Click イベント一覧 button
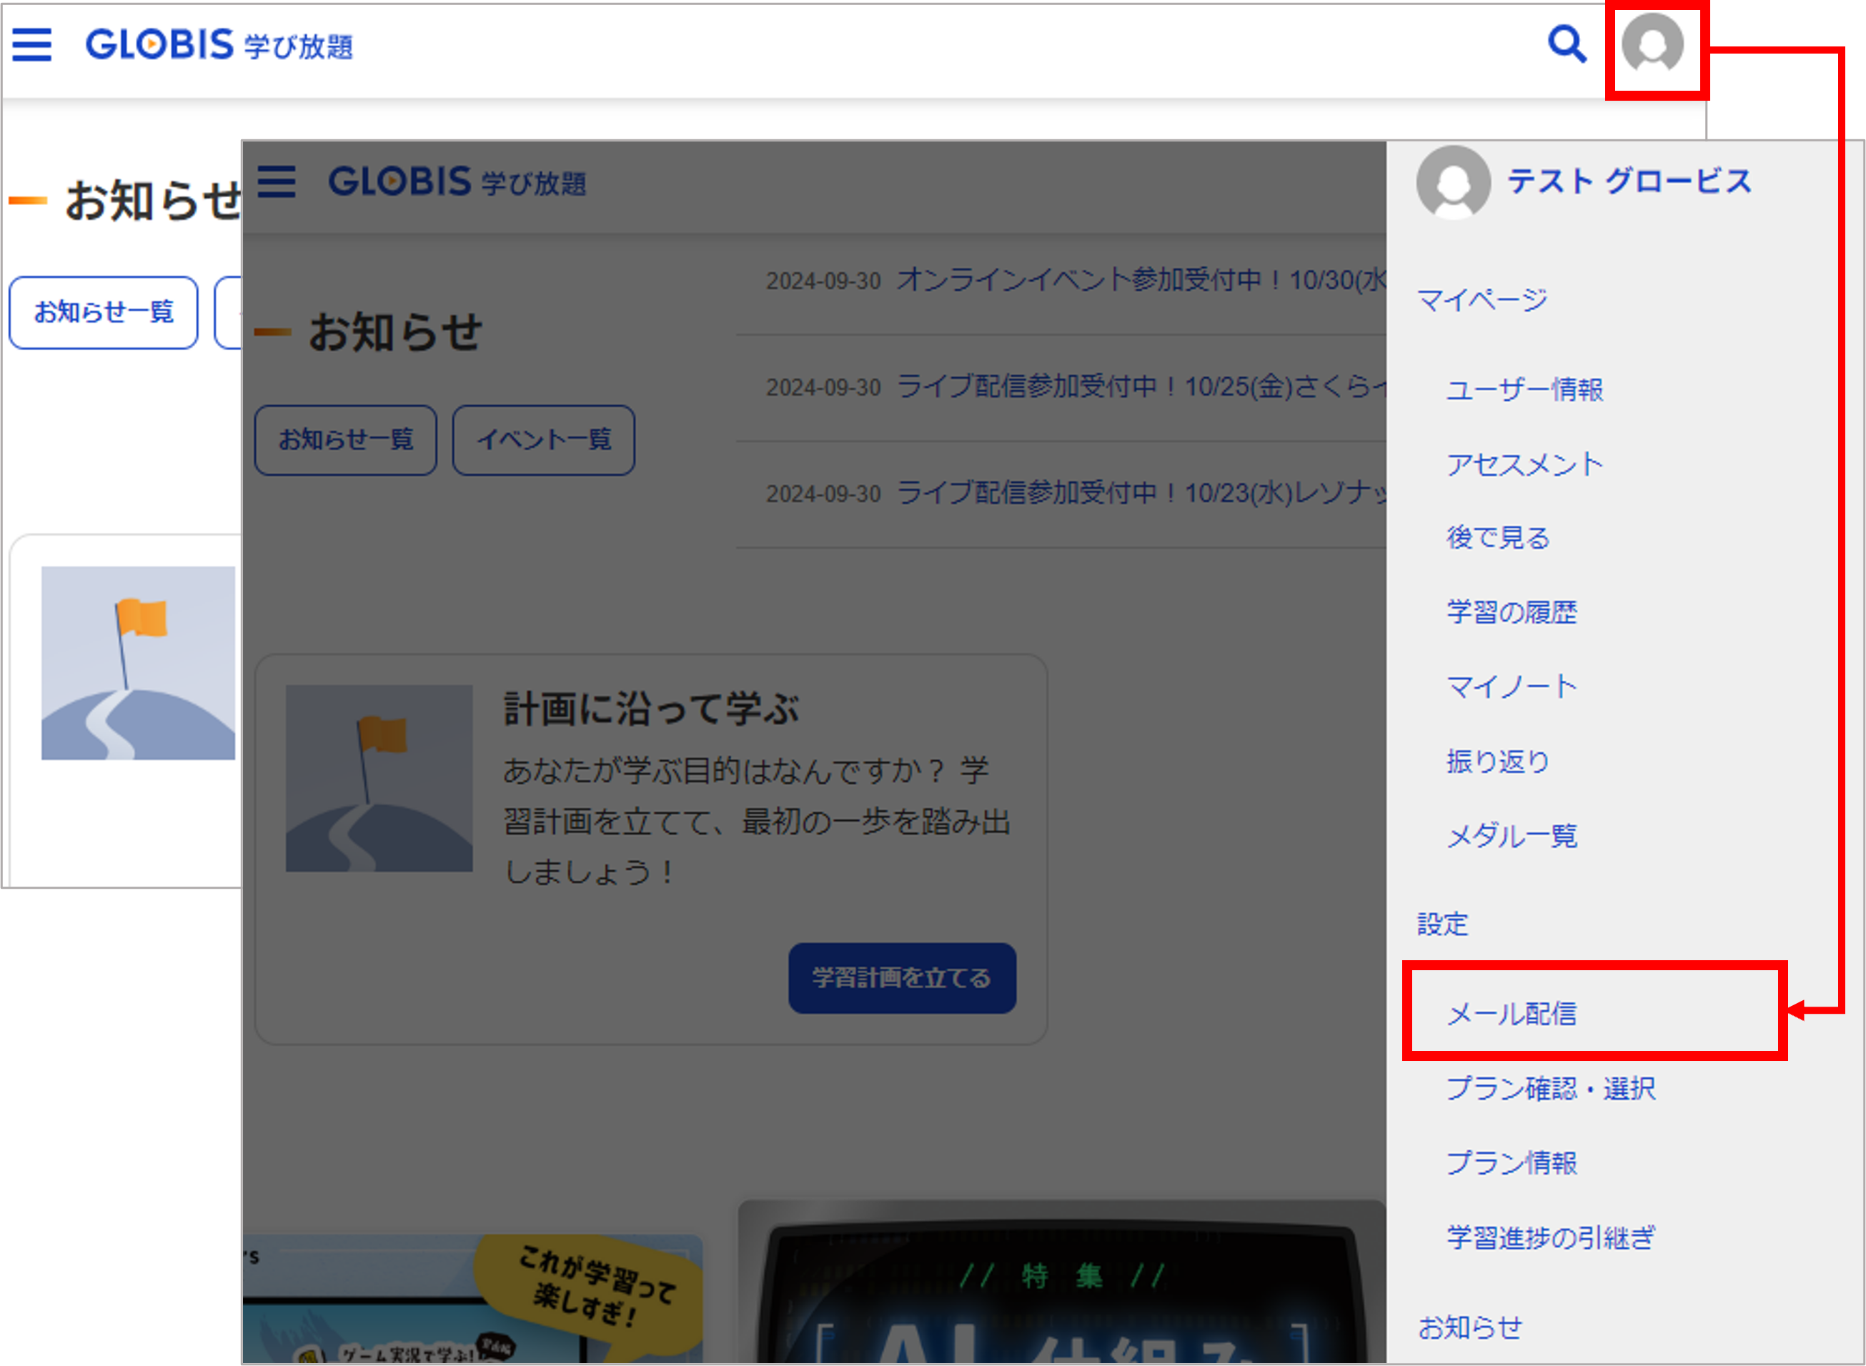This screenshot has width=1866, height=1366. (x=543, y=440)
